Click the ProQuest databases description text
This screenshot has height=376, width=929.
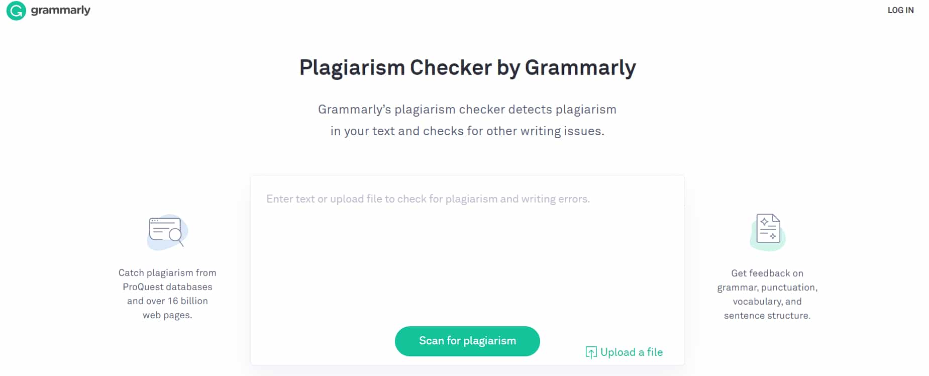167,294
